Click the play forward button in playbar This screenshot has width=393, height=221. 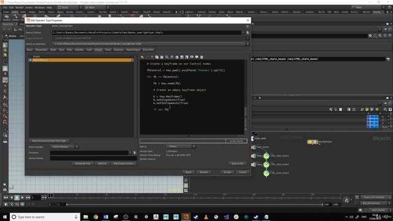[22, 198]
